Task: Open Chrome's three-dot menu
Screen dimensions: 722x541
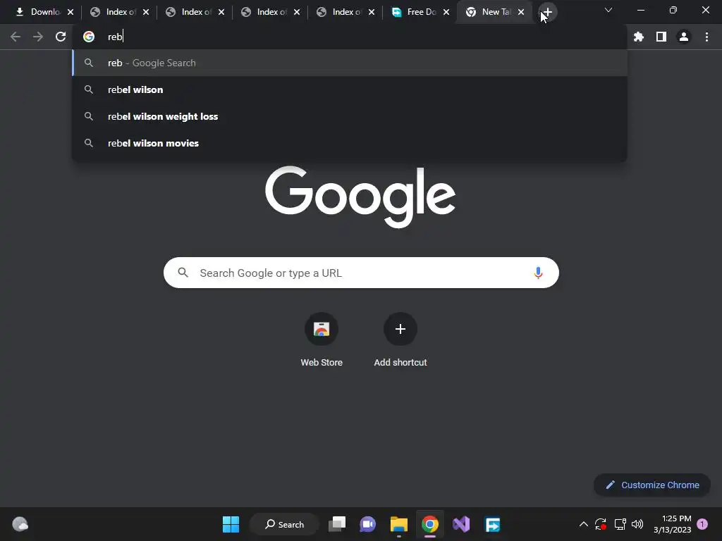Action: 706,37
